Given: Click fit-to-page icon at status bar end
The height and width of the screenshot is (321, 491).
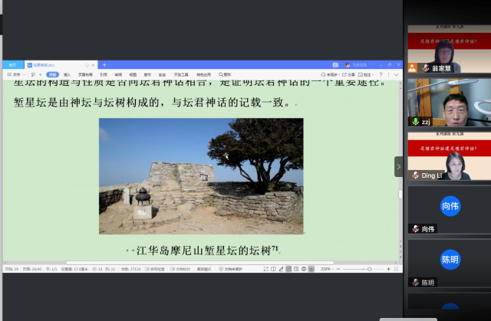Looking at the screenshot, I should tap(396, 269).
